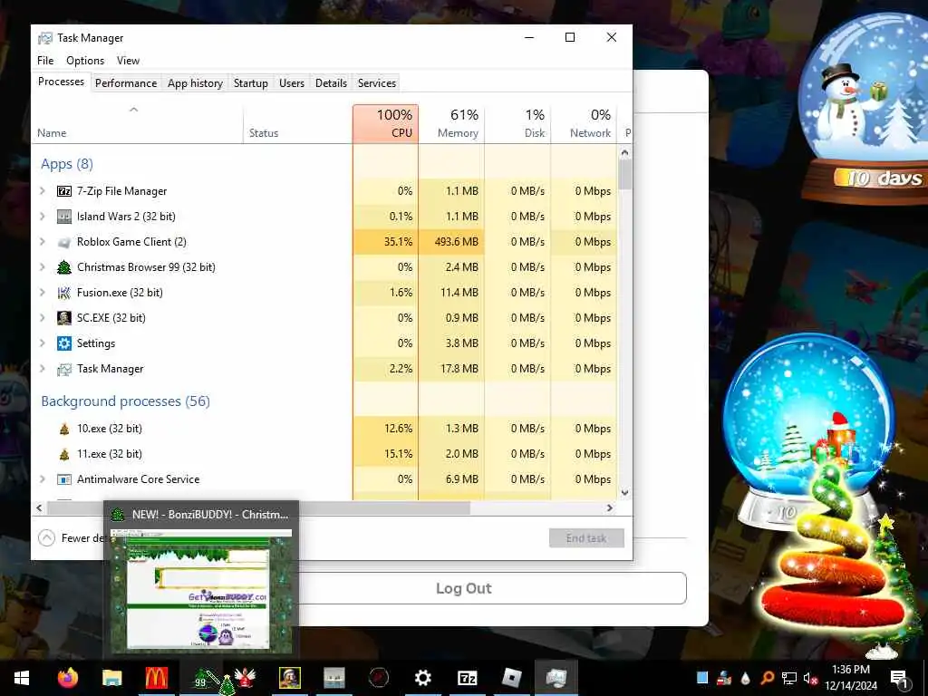Click the Island Wars 2 process icon
This screenshot has width=928, height=696.
64,217
